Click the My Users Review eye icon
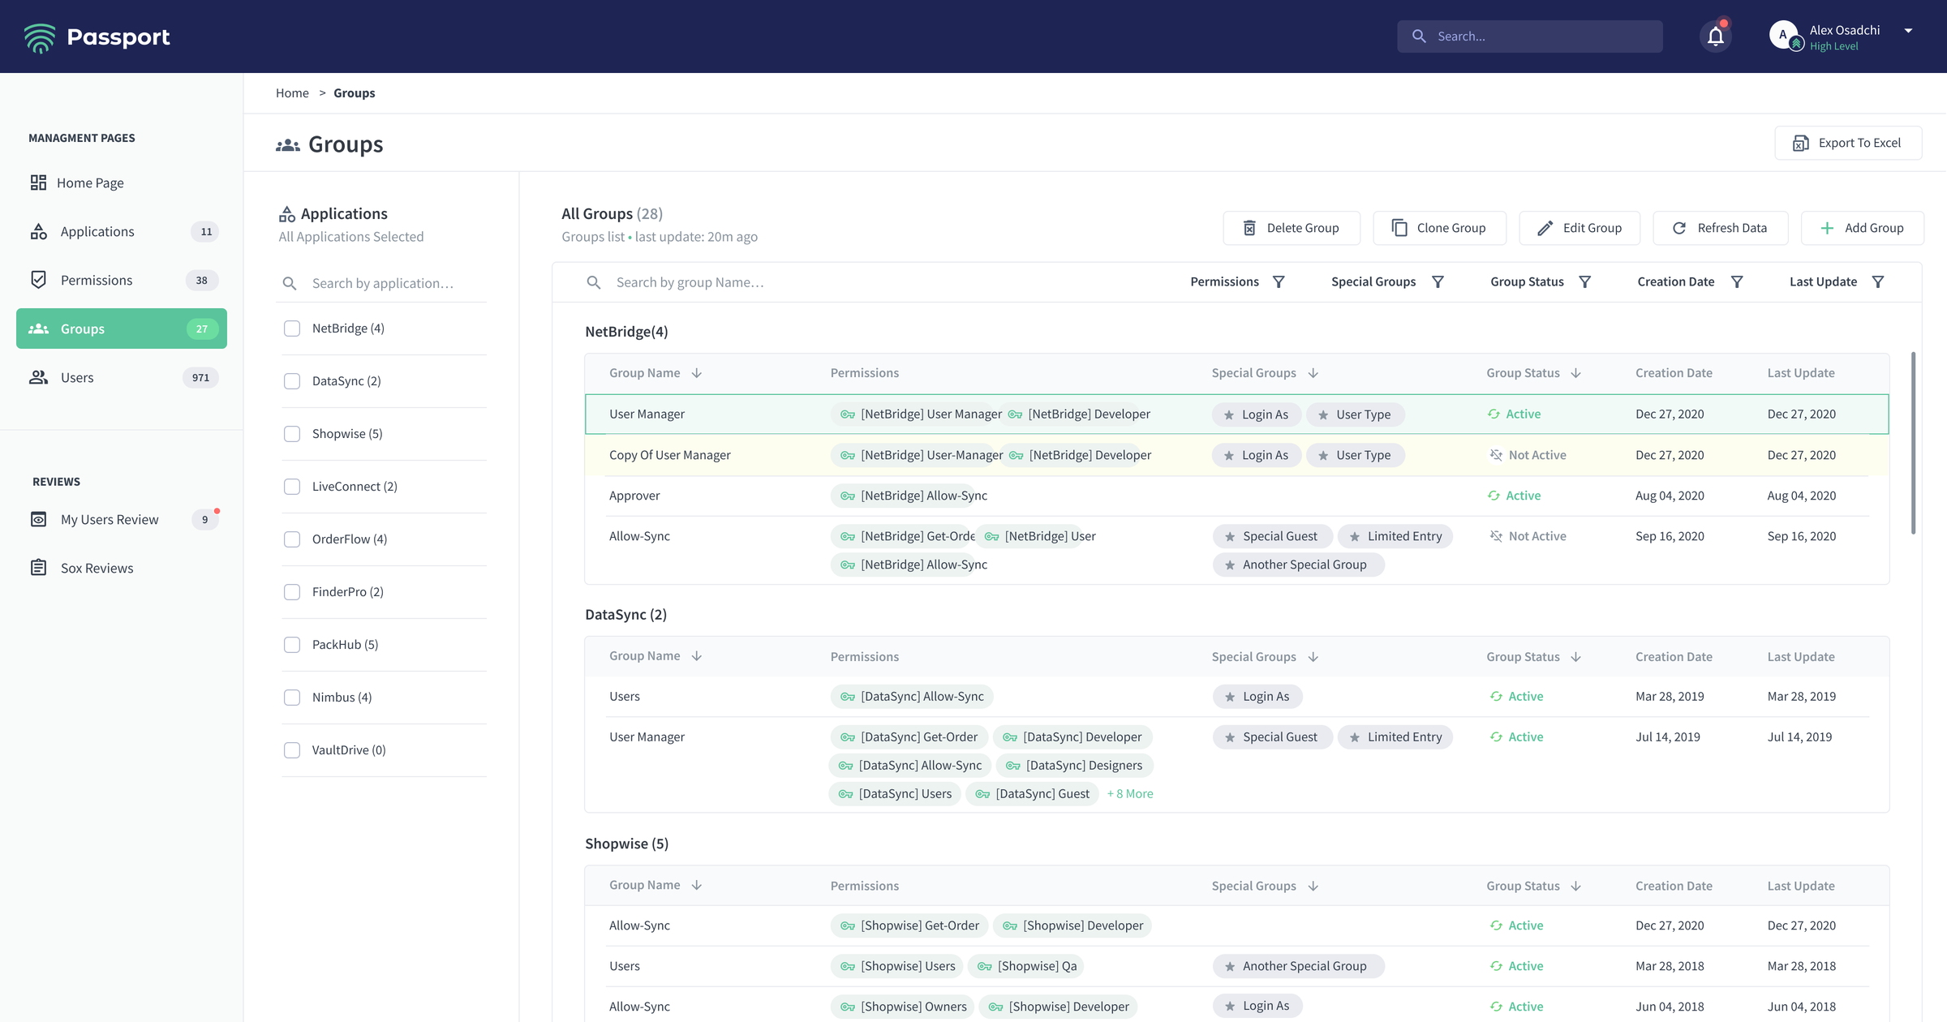Image resolution: width=1947 pixels, height=1022 pixels. [x=38, y=519]
